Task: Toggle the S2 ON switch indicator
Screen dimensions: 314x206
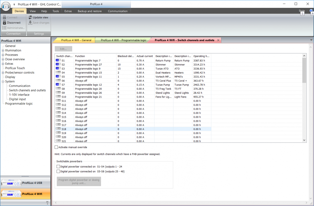Action: pyautogui.click(x=58, y=64)
